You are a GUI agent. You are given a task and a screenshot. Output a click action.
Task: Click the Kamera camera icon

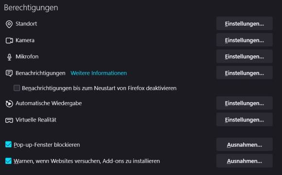click(9, 40)
